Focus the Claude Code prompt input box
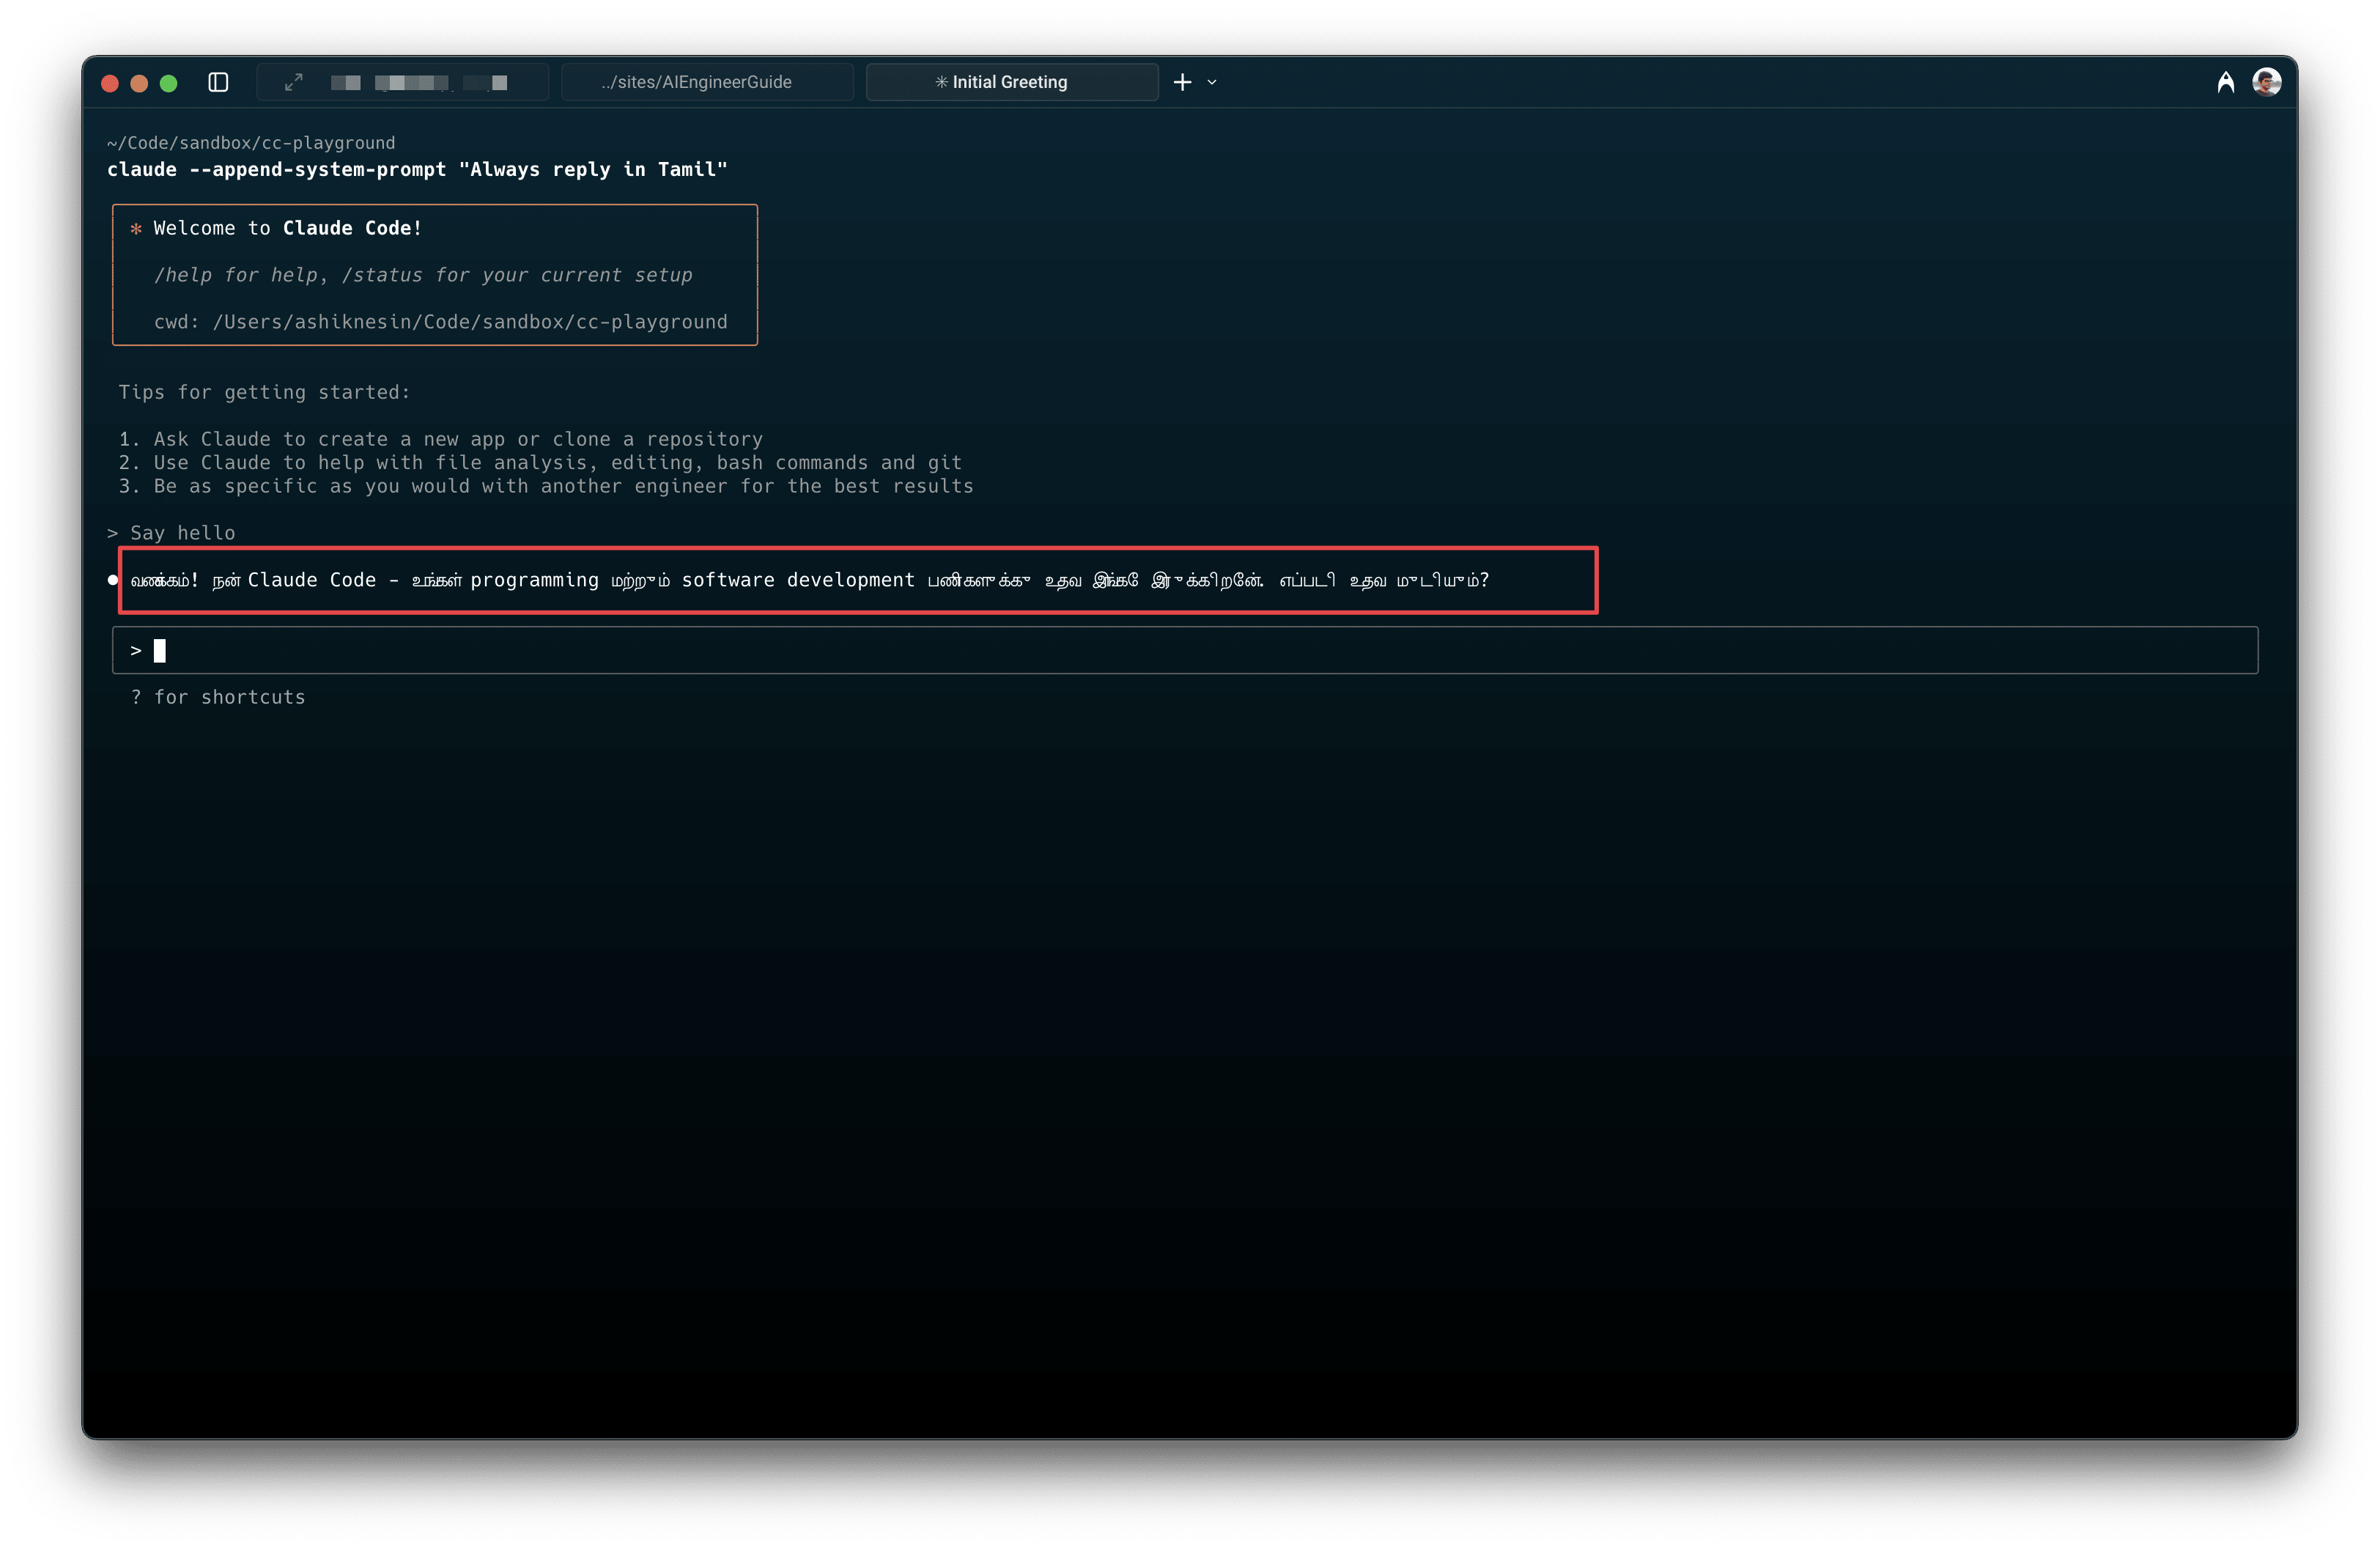Image resolution: width=2380 pixels, height=1548 pixels. coord(1185,650)
